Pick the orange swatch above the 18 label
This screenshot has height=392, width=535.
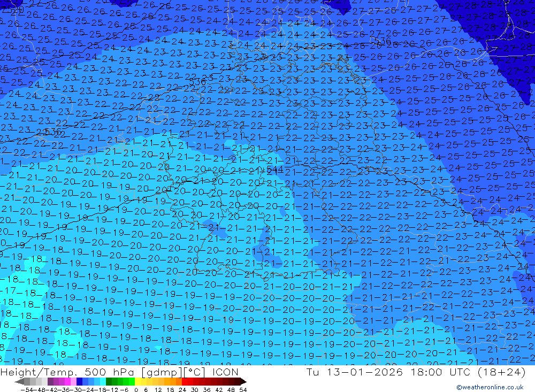coord(173,381)
